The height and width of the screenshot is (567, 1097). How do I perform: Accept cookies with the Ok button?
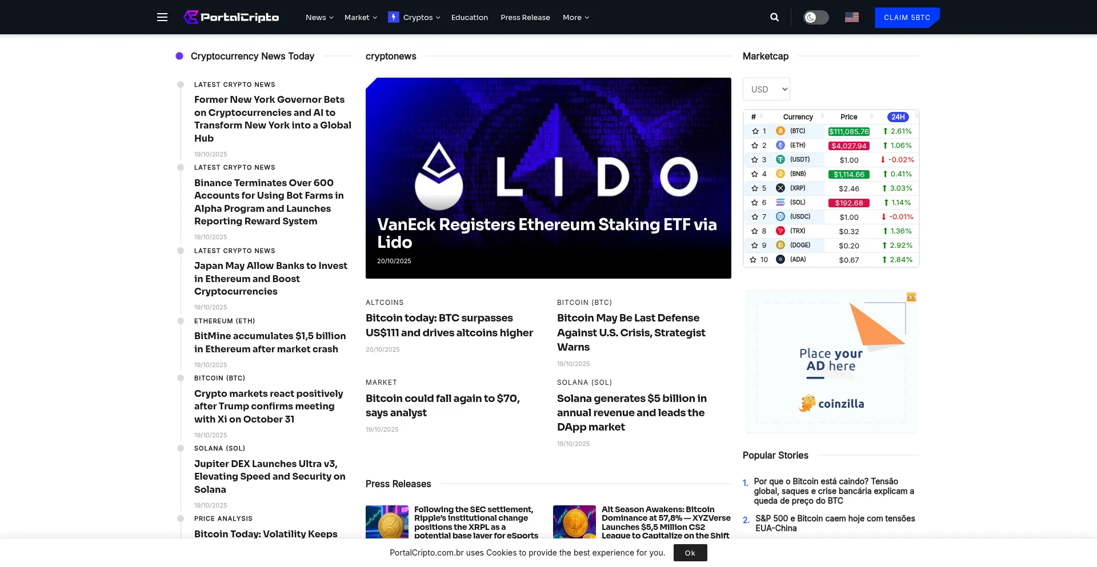click(690, 553)
